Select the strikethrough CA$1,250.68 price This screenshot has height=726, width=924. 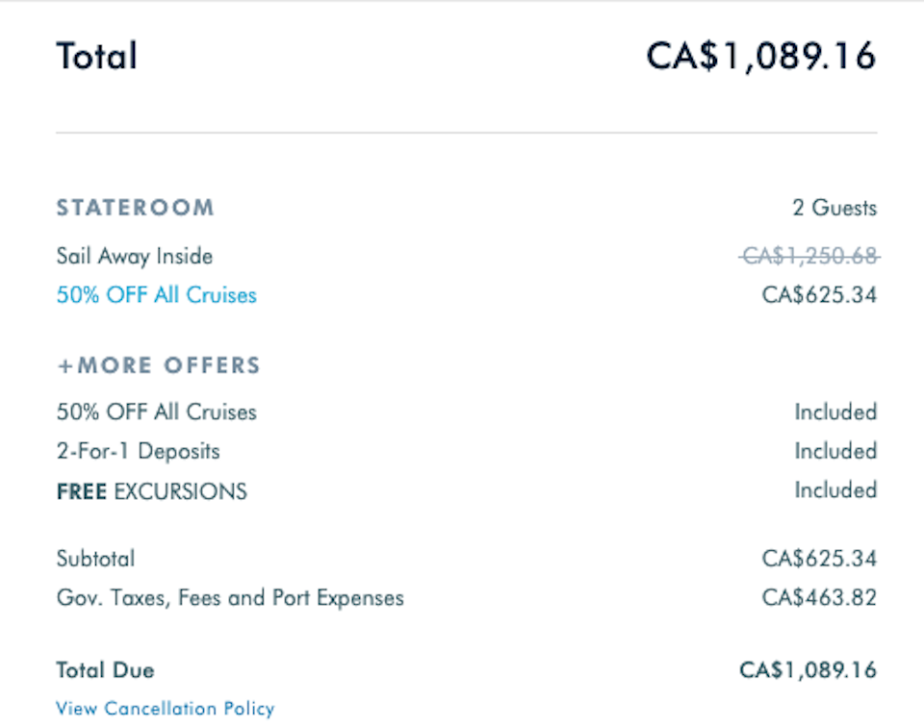tap(809, 256)
